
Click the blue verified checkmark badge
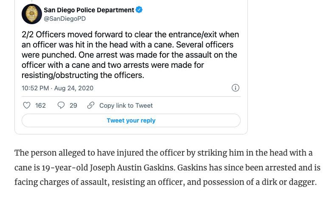pyautogui.click(x=139, y=10)
